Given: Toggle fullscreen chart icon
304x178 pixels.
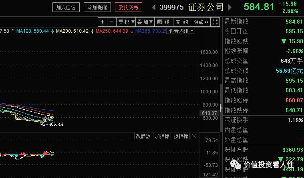Looking at the screenshot, I should pyautogui.click(x=215, y=22).
